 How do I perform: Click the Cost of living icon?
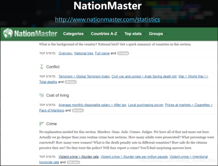pyautogui.click(x=42, y=95)
